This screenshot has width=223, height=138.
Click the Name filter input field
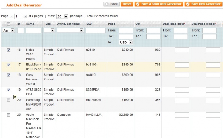[34, 31]
